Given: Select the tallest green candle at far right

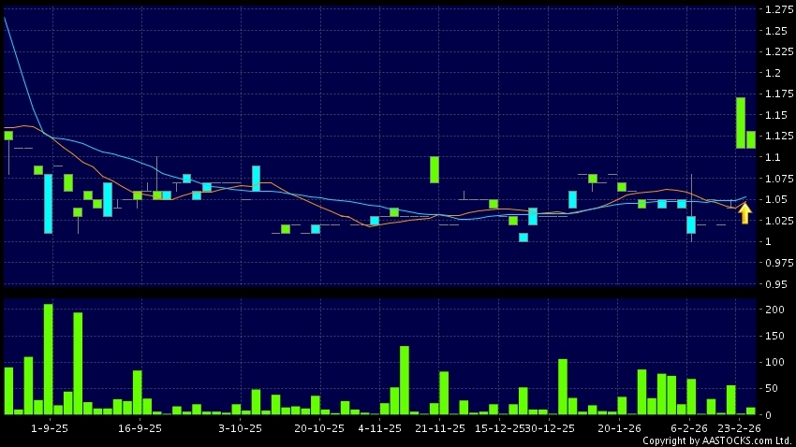Looking at the screenshot, I should tap(740, 123).
